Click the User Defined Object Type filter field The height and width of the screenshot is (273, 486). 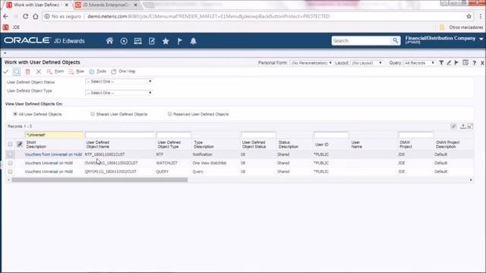174,135
